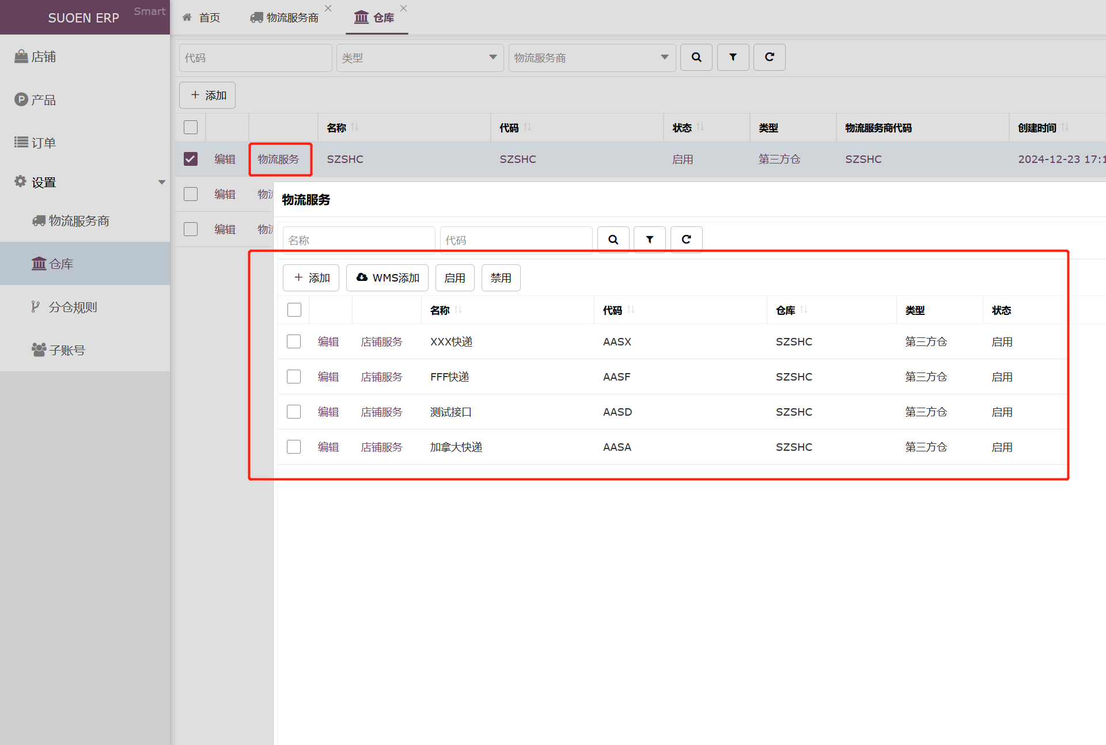Focus the 名称 input in 物流服务 panel
Image resolution: width=1106 pixels, height=745 pixels.
(x=359, y=240)
